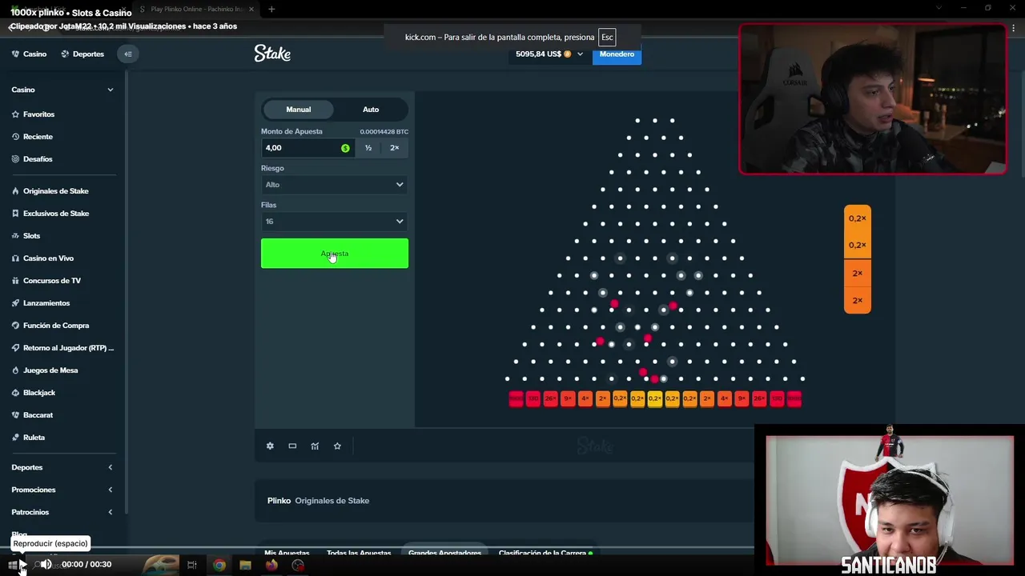Screen dimensions: 1025x576
Task: Click the Monto de Apuesta field
Action: tap(307, 148)
